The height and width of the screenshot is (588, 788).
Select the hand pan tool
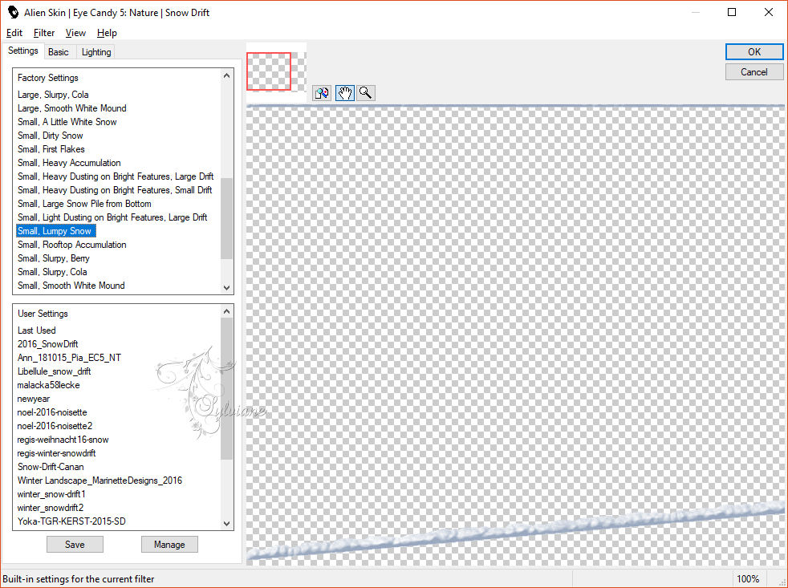click(x=344, y=93)
